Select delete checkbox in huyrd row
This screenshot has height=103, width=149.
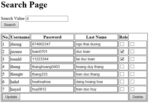point(132,89)
